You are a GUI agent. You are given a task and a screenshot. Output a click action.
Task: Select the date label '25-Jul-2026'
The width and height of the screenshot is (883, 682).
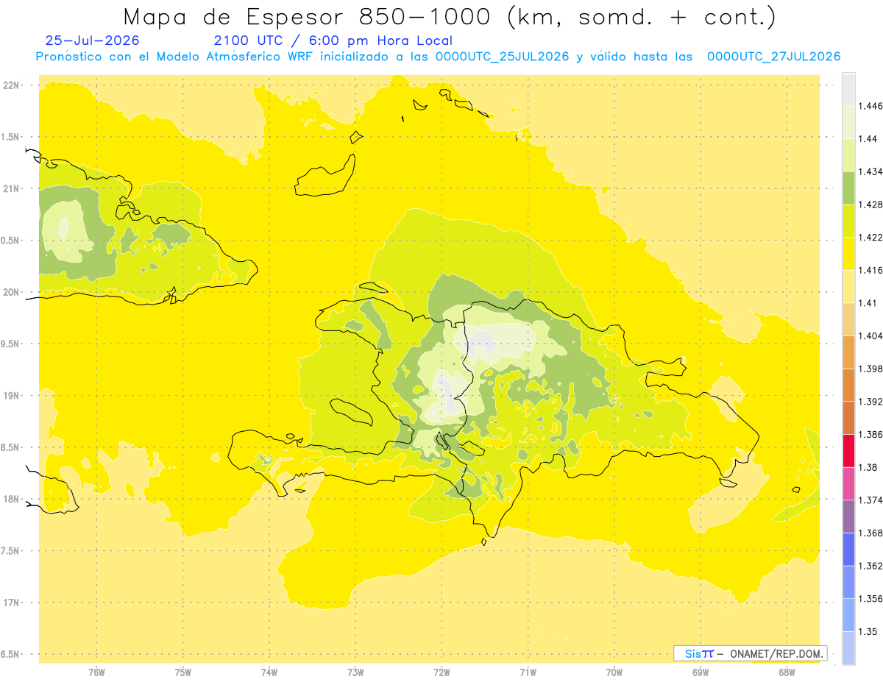tap(92, 40)
